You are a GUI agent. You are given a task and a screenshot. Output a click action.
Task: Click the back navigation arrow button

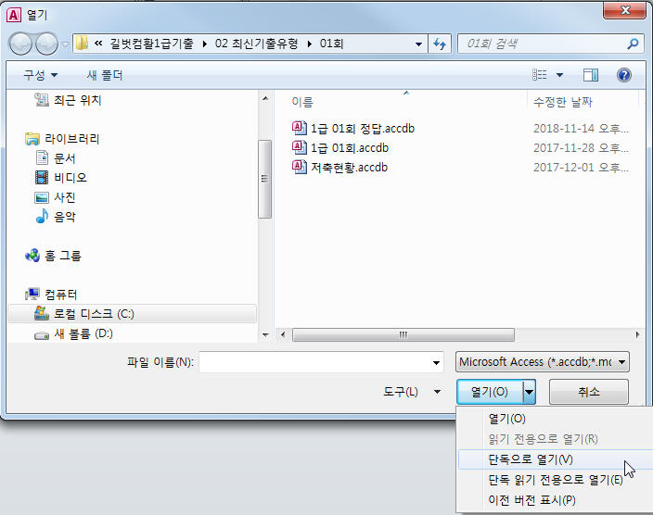coord(20,44)
